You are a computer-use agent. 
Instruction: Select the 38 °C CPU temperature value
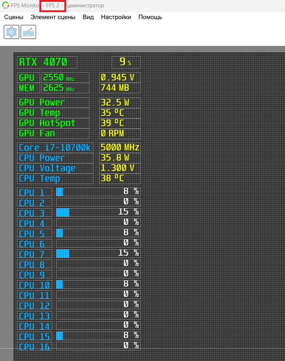(120, 179)
